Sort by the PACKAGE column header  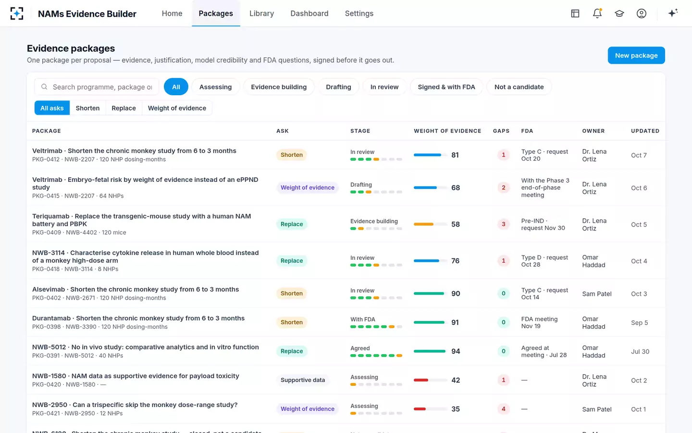point(47,131)
